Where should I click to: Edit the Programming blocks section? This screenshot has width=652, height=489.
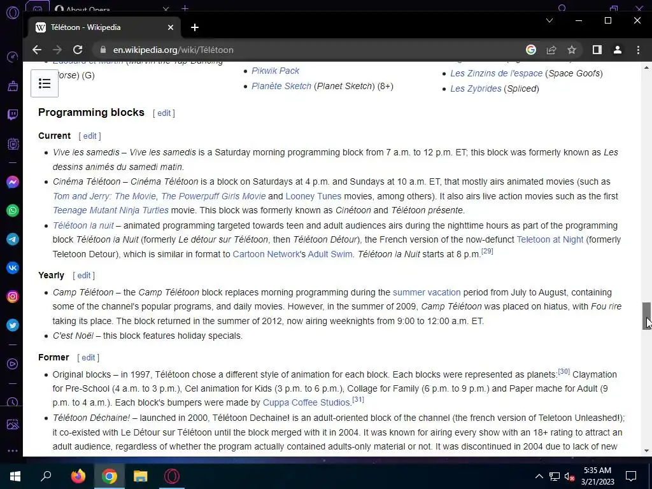pyautogui.click(x=164, y=113)
